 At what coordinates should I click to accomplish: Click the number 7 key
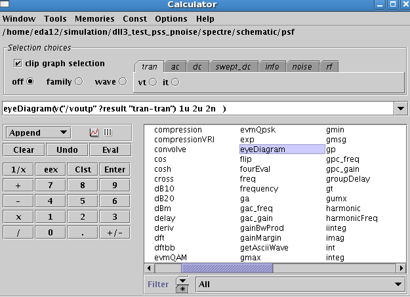tap(51, 186)
